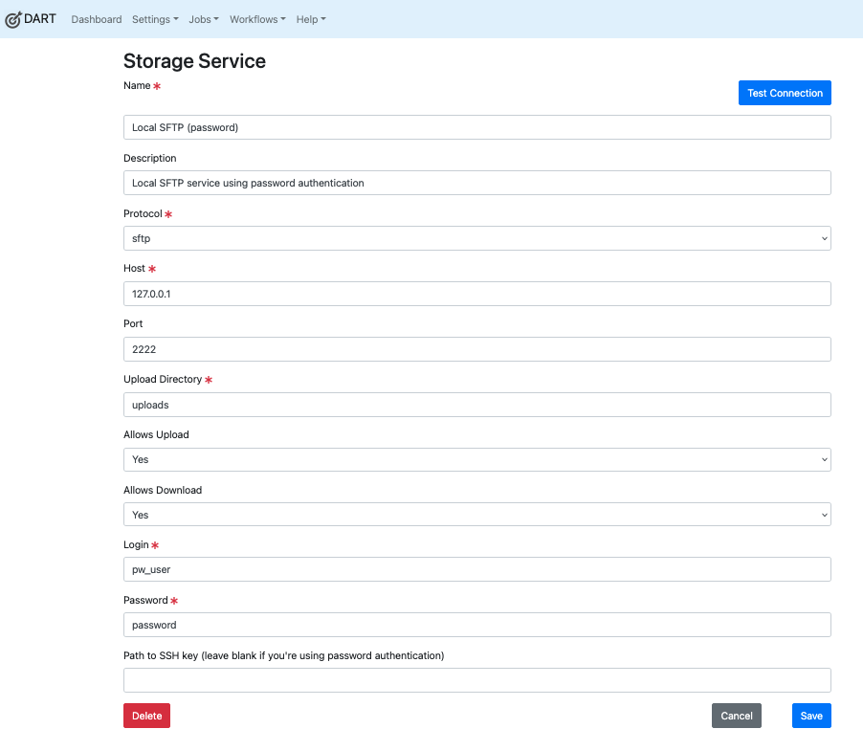Viewport: 863px width, 751px height.
Task: Open the Allows Upload dropdown
Action: (x=476, y=459)
